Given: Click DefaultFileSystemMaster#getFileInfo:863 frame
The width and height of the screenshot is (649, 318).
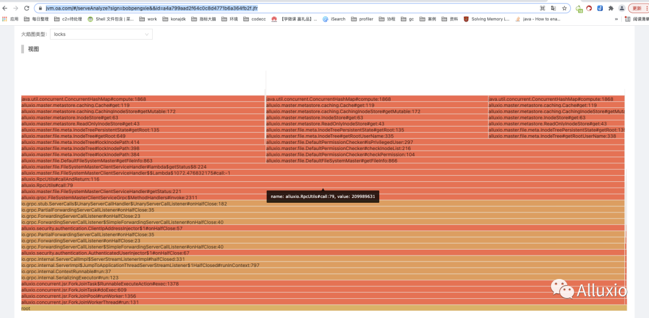Looking at the screenshot, I should coord(143,160).
